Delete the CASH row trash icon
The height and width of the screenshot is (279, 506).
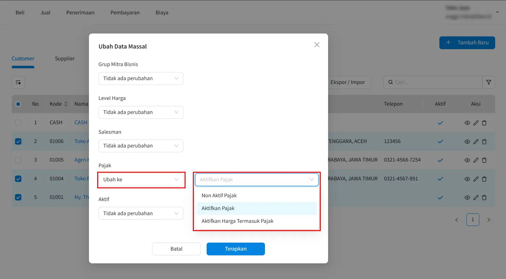point(484,123)
